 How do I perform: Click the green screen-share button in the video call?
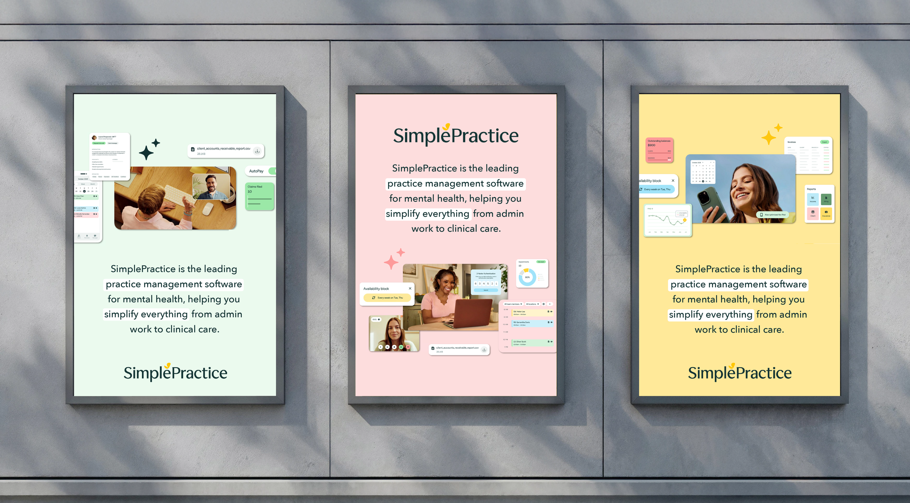(401, 347)
